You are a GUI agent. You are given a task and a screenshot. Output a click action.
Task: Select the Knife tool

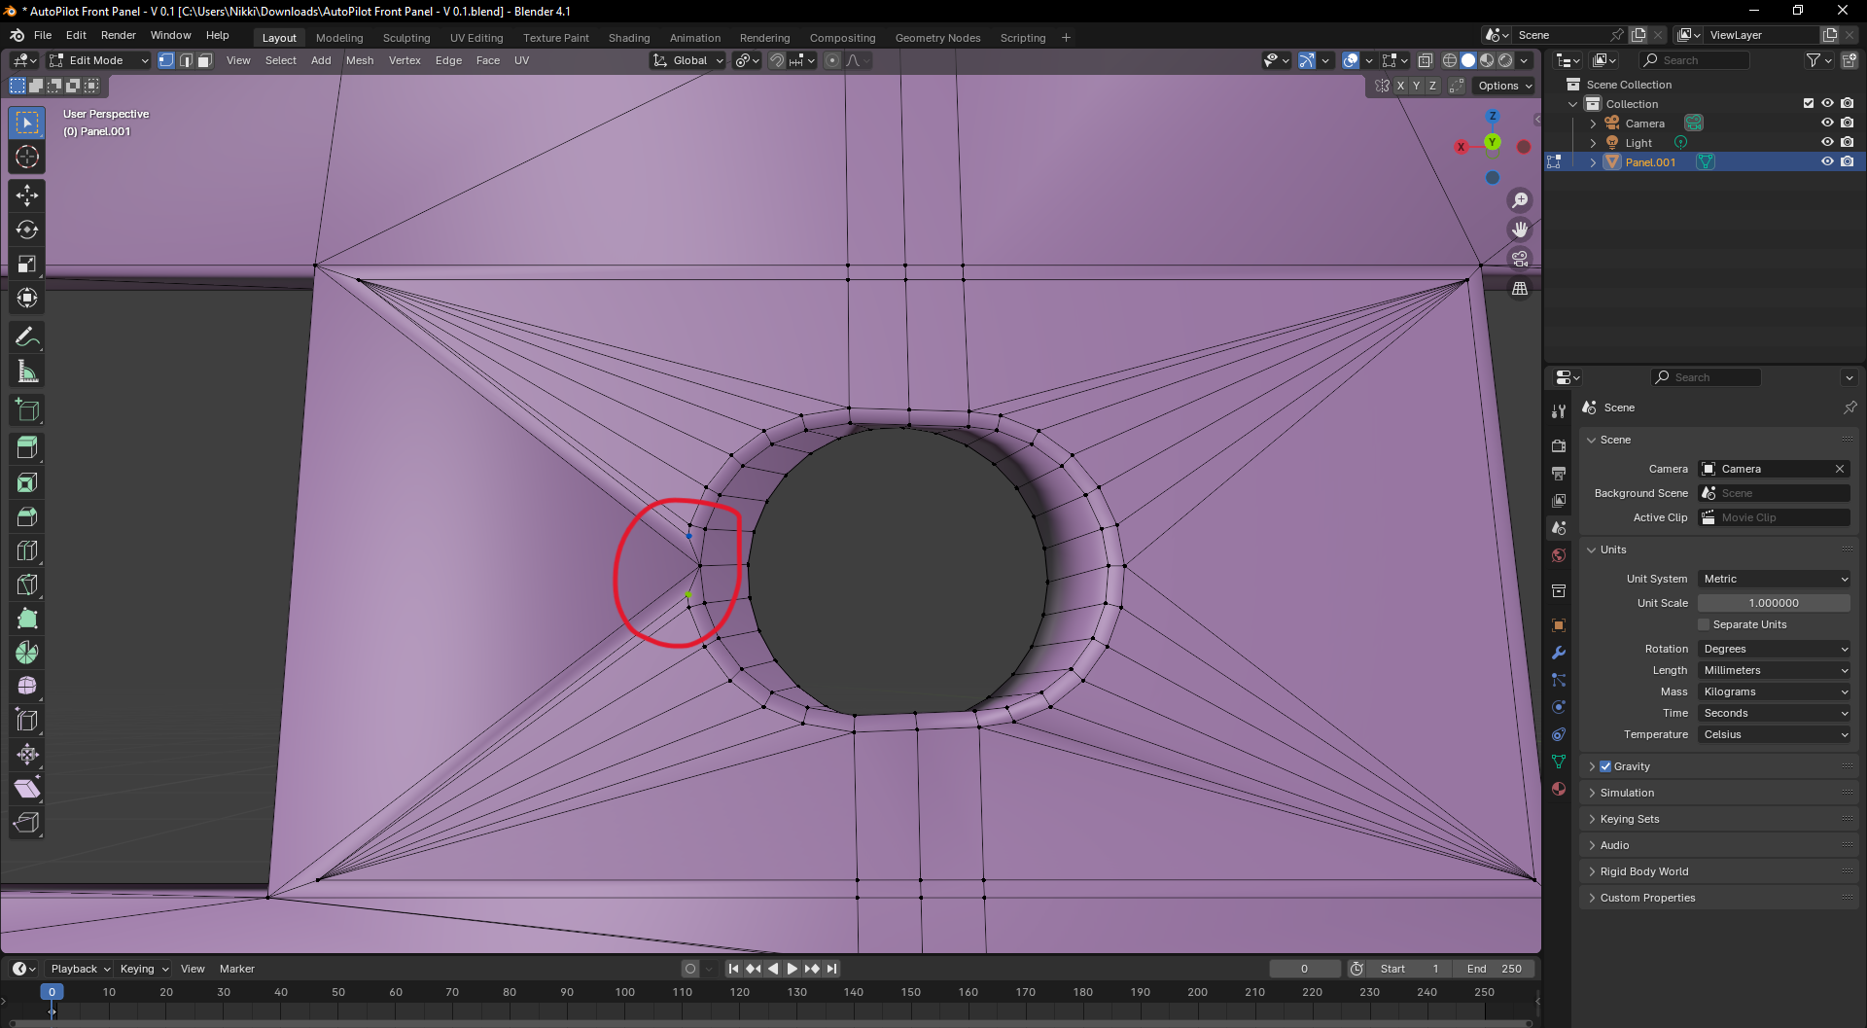pyautogui.click(x=27, y=585)
